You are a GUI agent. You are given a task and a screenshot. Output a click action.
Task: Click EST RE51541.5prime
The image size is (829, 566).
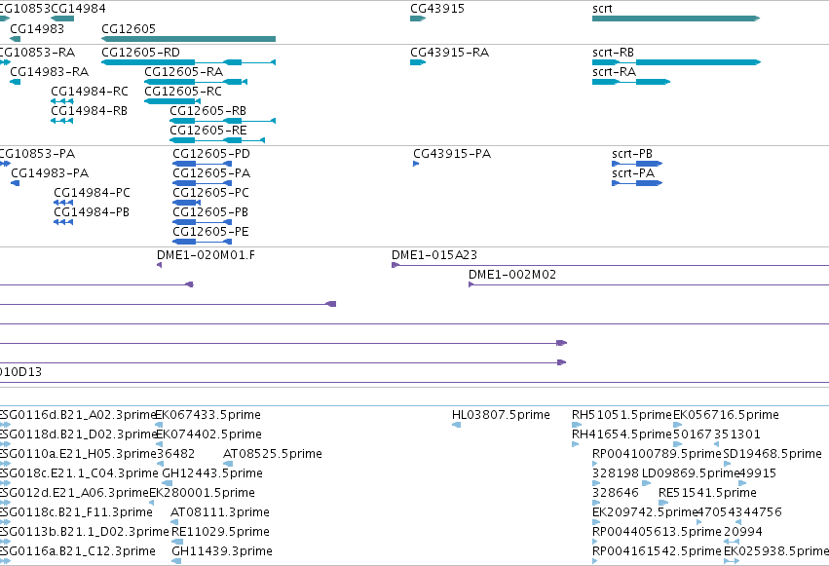pos(707,493)
